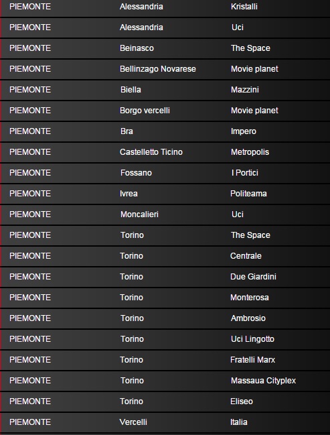
Task: Click Metropolis cinema in Castelletto Ticino
Action: pos(250,152)
